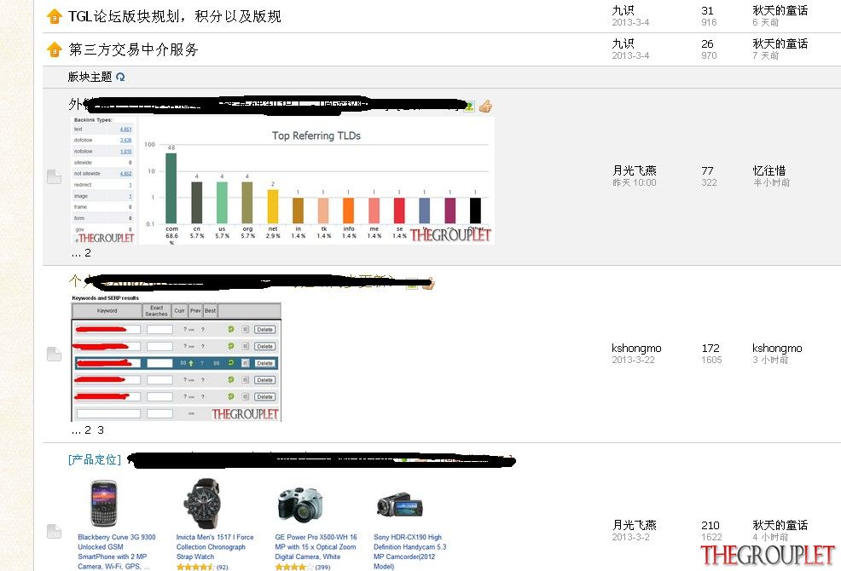Viewport: 841px width, 571px height.
Task: Click thumbs-up icon above Top Referring TLDs chart
Action: [x=486, y=107]
